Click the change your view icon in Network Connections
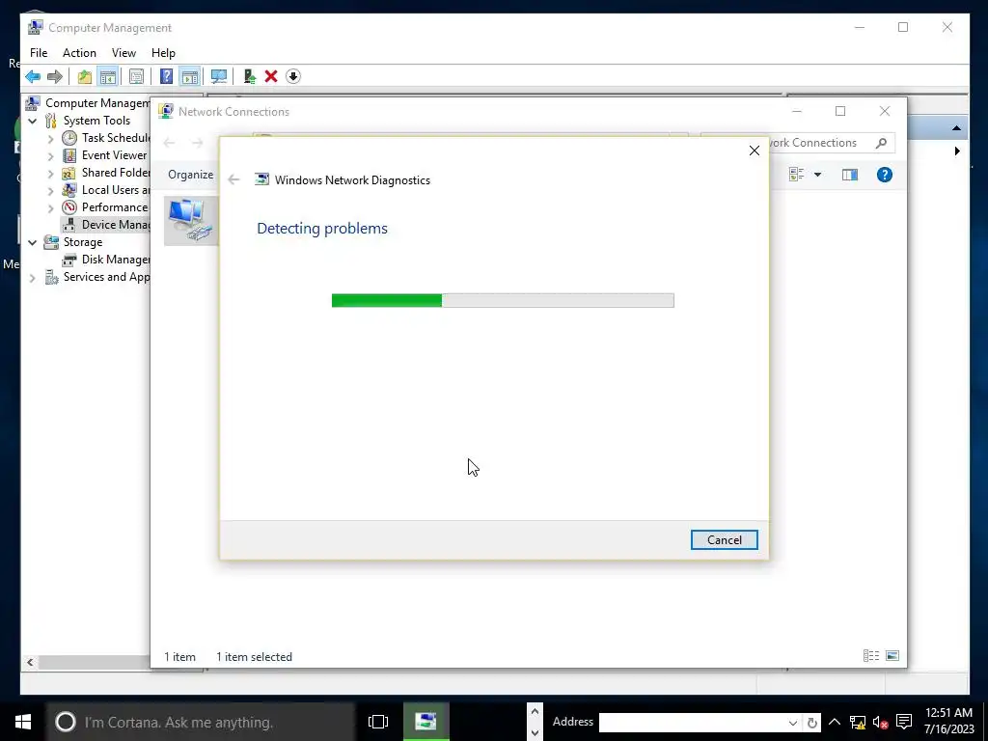The image size is (988, 741). (x=796, y=175)
